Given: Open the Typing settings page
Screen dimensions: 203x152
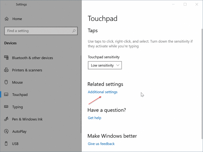Looking at the screenshot, I should pyautogui.click(x=17, y=107).
